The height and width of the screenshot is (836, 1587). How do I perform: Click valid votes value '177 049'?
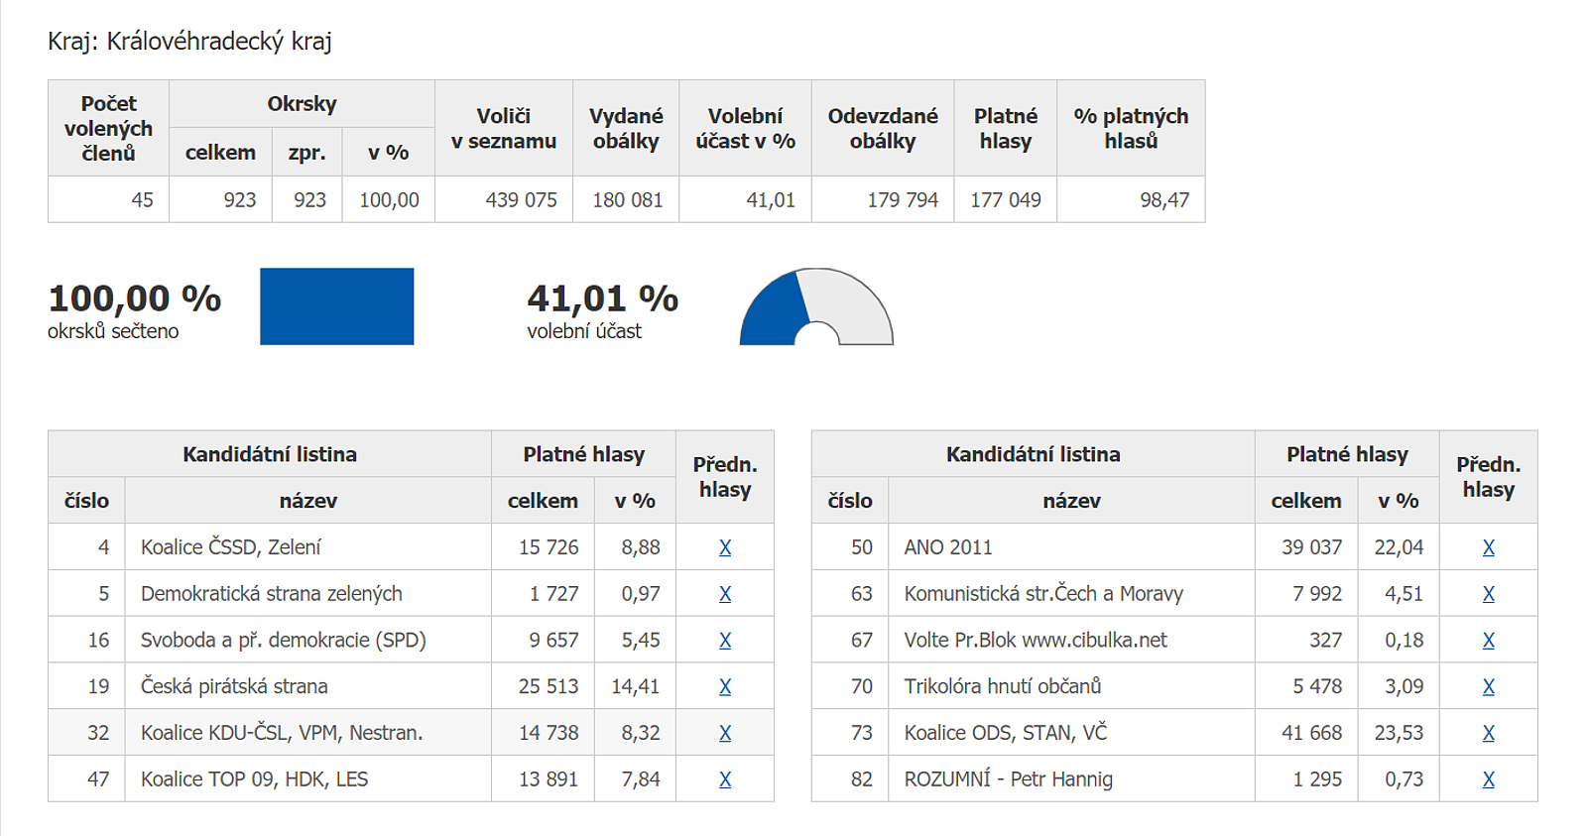click(1006, 200)
